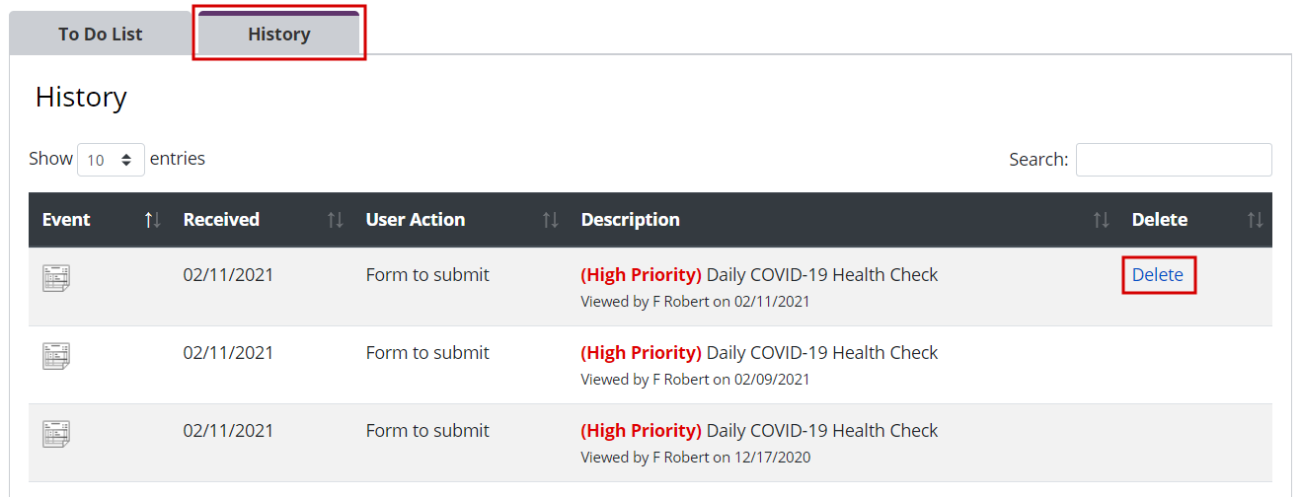This screenshot has height=497, width=1302.
Task: Sort by the Delete column arrows
Action: pyautogui.click(x=1255, y=220)
